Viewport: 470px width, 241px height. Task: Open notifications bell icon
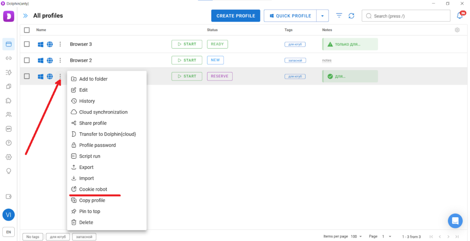(459, 16)
